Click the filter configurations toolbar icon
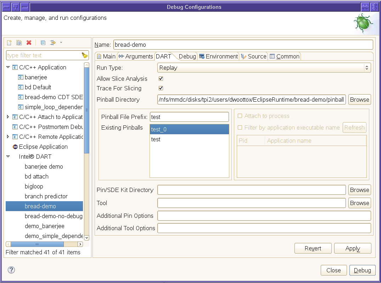381x283 pixels. (x=53, y=43)
